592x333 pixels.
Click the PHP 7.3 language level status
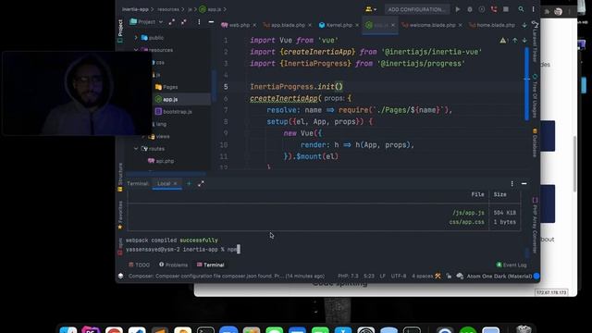point(348,276)
